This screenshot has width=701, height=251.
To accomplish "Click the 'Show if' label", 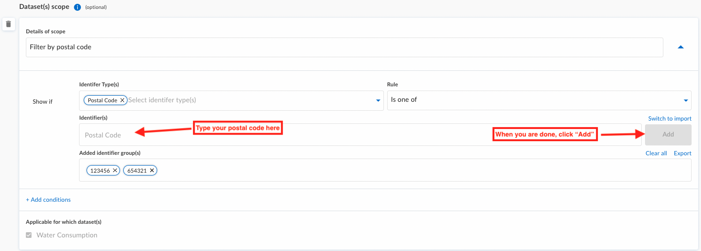I will coord(42,102).
